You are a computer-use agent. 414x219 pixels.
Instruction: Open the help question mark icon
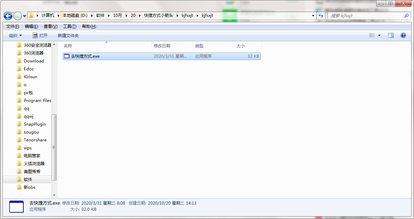pyautogui.click(x=403, y=35)
